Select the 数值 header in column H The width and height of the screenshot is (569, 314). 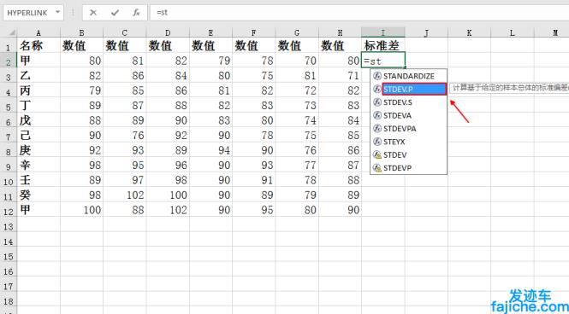(340, 45)
